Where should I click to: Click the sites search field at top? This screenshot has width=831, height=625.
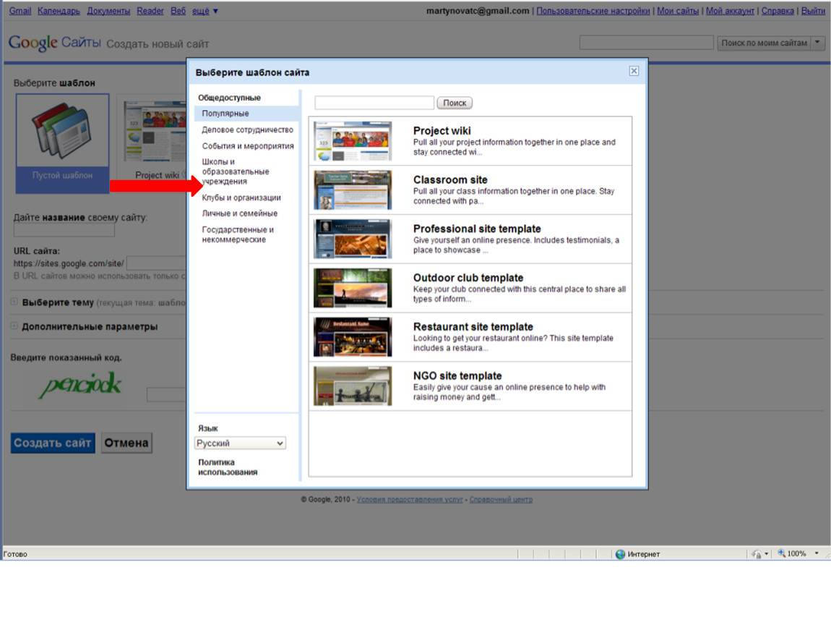646,43
